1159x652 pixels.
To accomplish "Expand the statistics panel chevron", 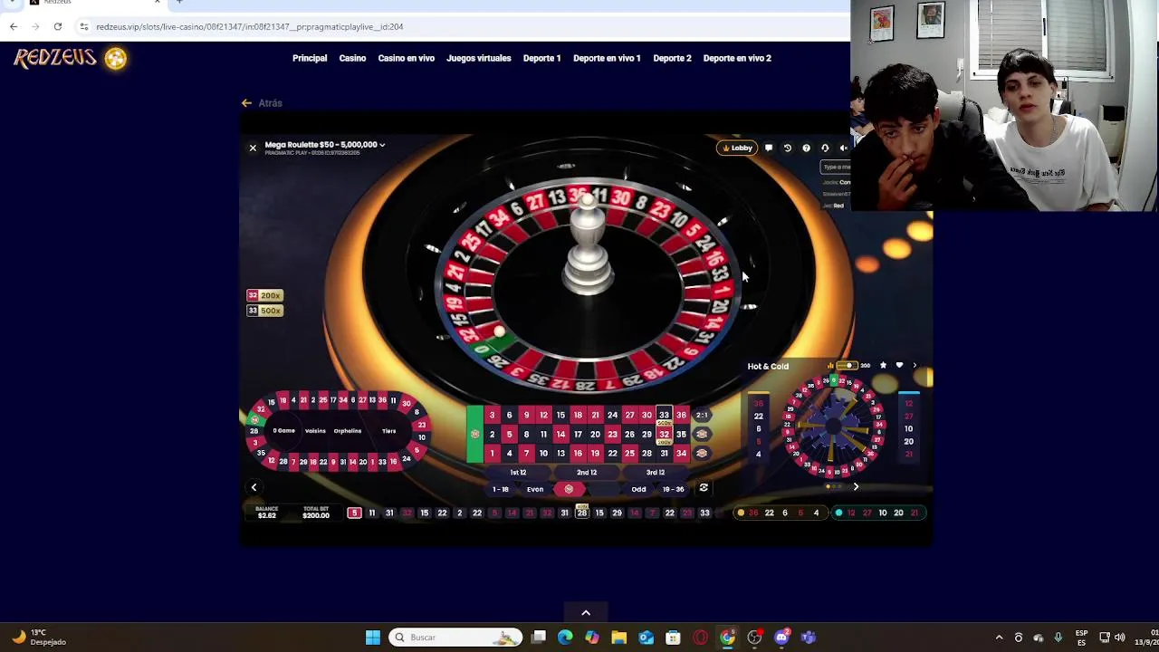I will pyautogui.click(x=915, y=366).
